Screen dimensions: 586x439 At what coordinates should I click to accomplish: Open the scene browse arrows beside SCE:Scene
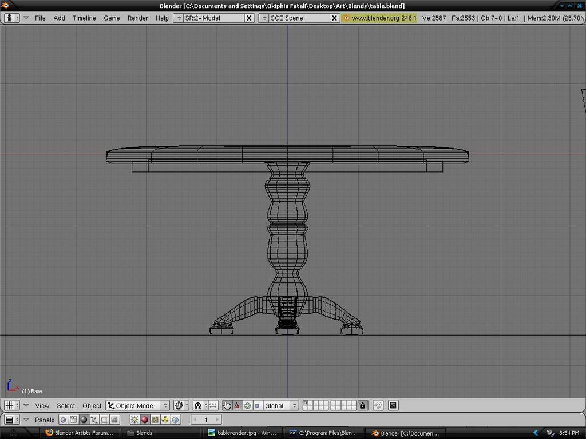pos(263,18)
